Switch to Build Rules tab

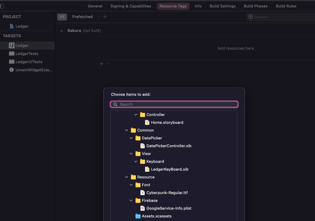click(x=286, y=6)
